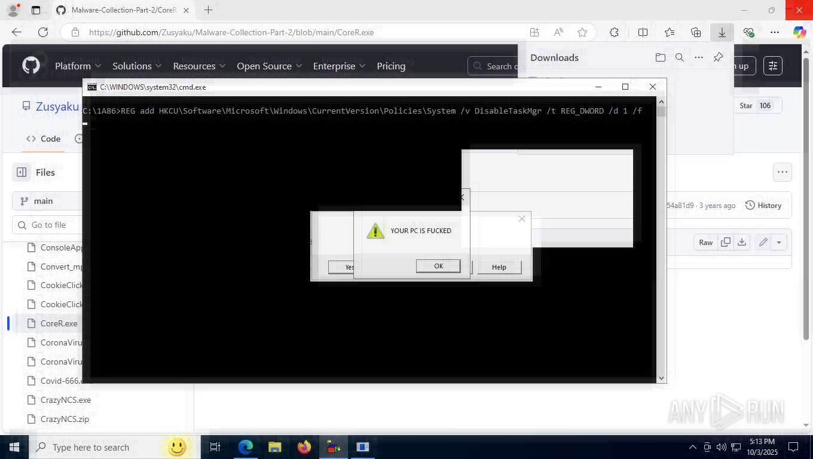Toggle Edge split screen icon

[x=643, y=32]
